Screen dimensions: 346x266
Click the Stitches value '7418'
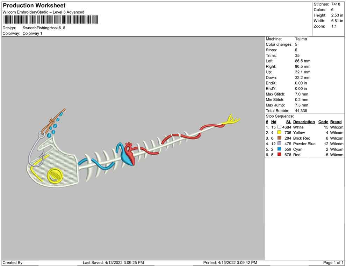click(336, 4)
